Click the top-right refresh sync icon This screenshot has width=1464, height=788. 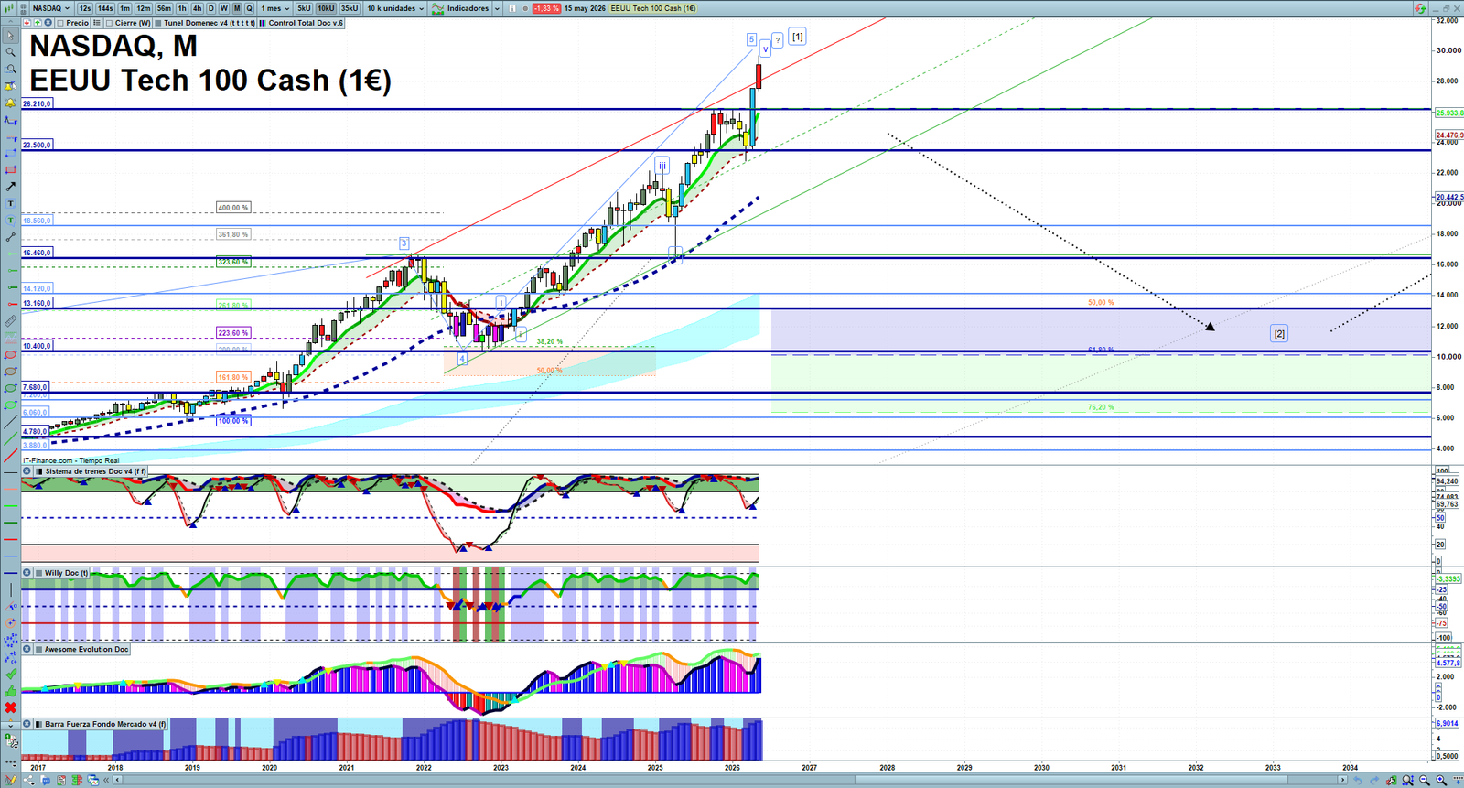1420,8
